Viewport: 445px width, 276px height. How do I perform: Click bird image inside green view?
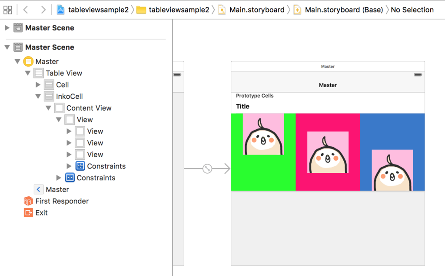(x=263, y=134)
